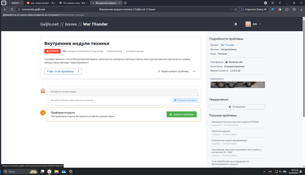The width and height of the screenshot is (305, 175).
Task: Click the 'Отписаться' notifications button
Action: click(237, 107)
